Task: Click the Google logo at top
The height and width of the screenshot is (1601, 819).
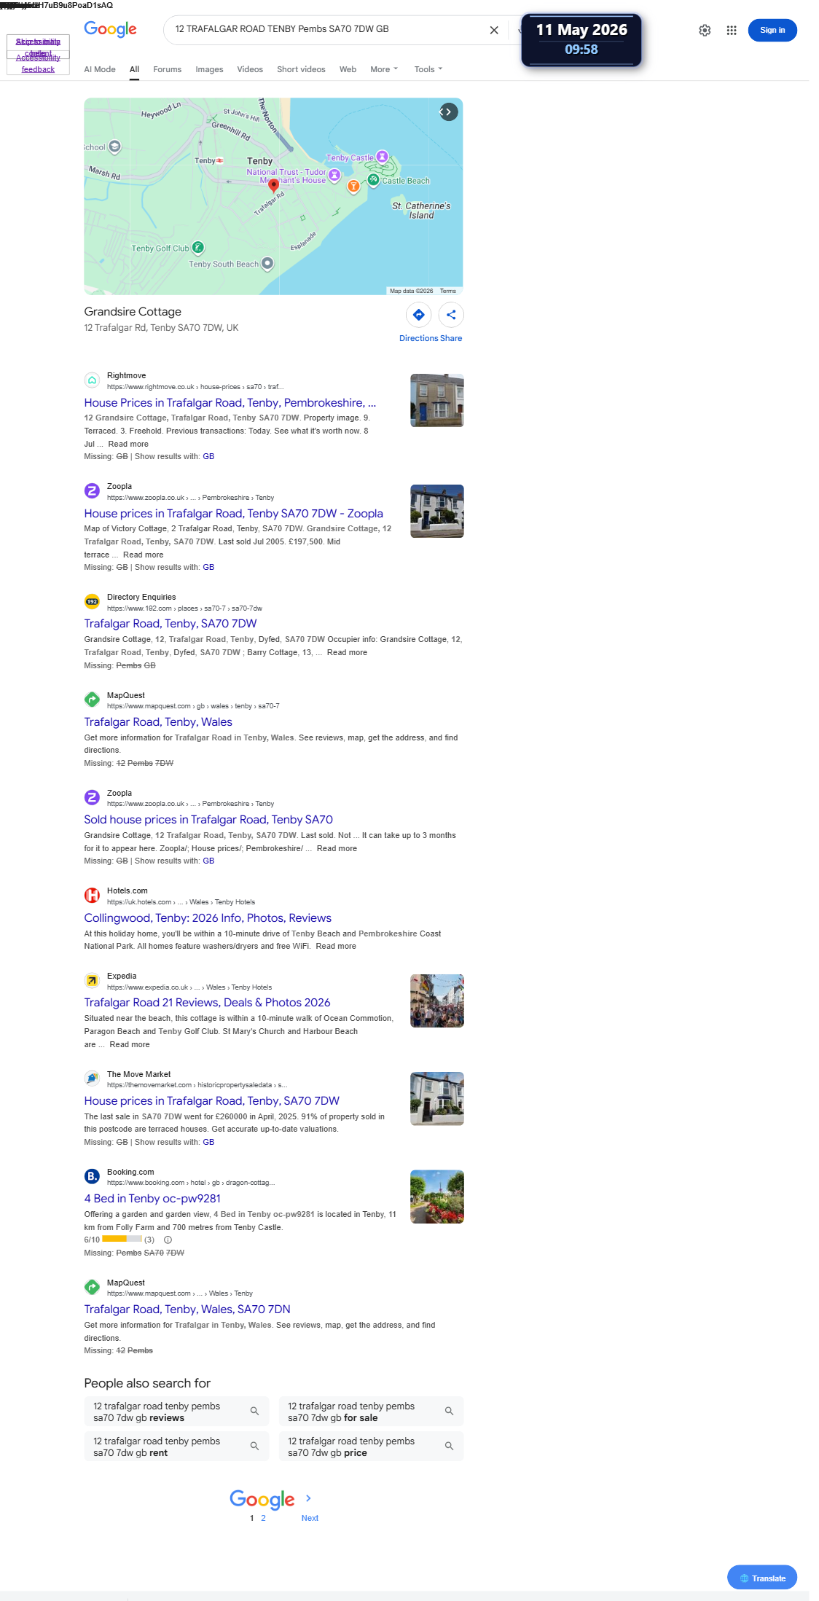Action: [110, 29]
